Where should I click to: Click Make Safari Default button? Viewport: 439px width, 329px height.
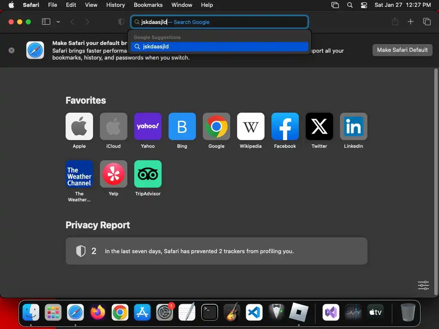pyautogui.click(x=402, y=50)
